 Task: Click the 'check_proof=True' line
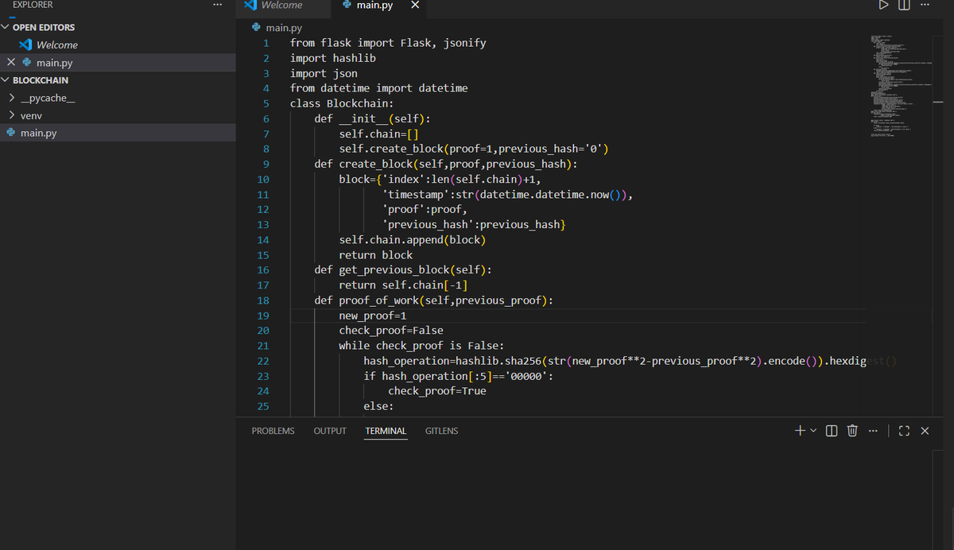[436, 391]
